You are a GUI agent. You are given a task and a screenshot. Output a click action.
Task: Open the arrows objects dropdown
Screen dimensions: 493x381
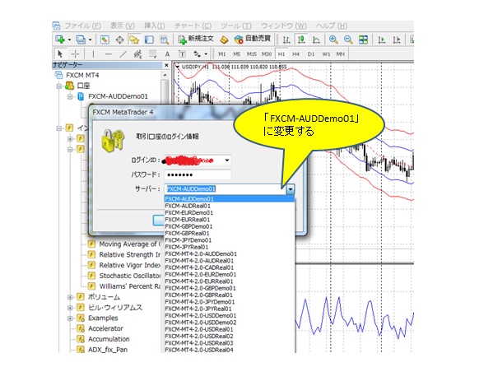pos(206,54)
